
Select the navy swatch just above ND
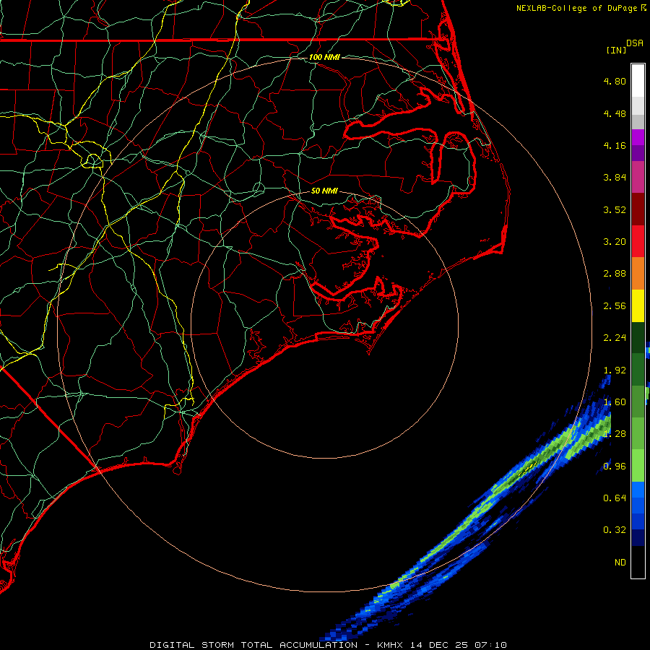click(638, 537)
